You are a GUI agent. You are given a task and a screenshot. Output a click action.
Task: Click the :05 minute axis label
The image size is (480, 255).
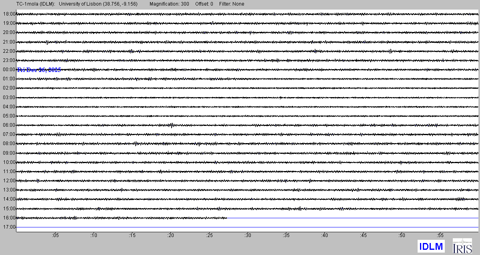[x=55, y=235]
